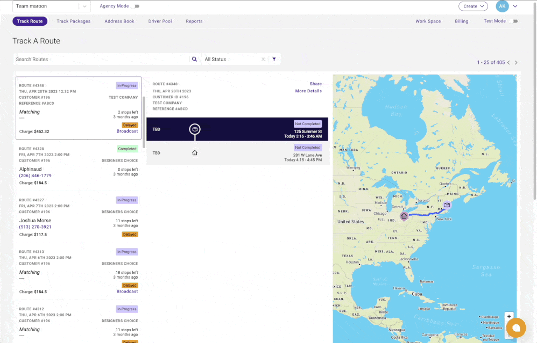Image resolution: width=537 pixels, height=343 pixels.
Task: Click the home marker on the map
Action: click(x=404, y=216)
